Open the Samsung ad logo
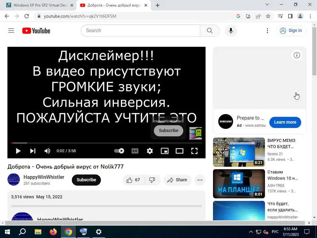Viewport: 317px width, 238px height. coord(226,121)
